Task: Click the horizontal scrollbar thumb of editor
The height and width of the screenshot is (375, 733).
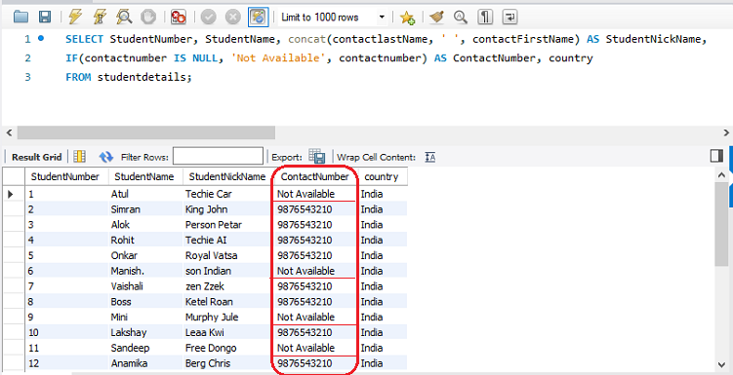Action: tap(145, 132)
